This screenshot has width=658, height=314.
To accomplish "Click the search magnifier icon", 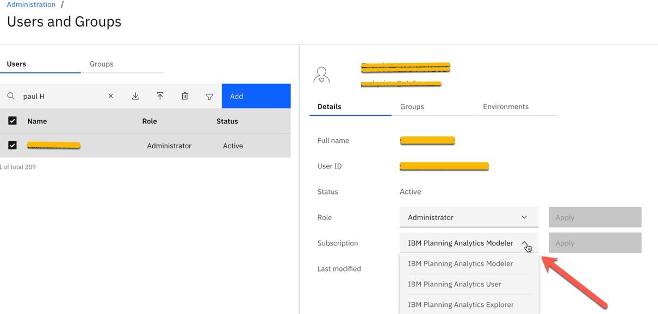I will click(11, 96).
